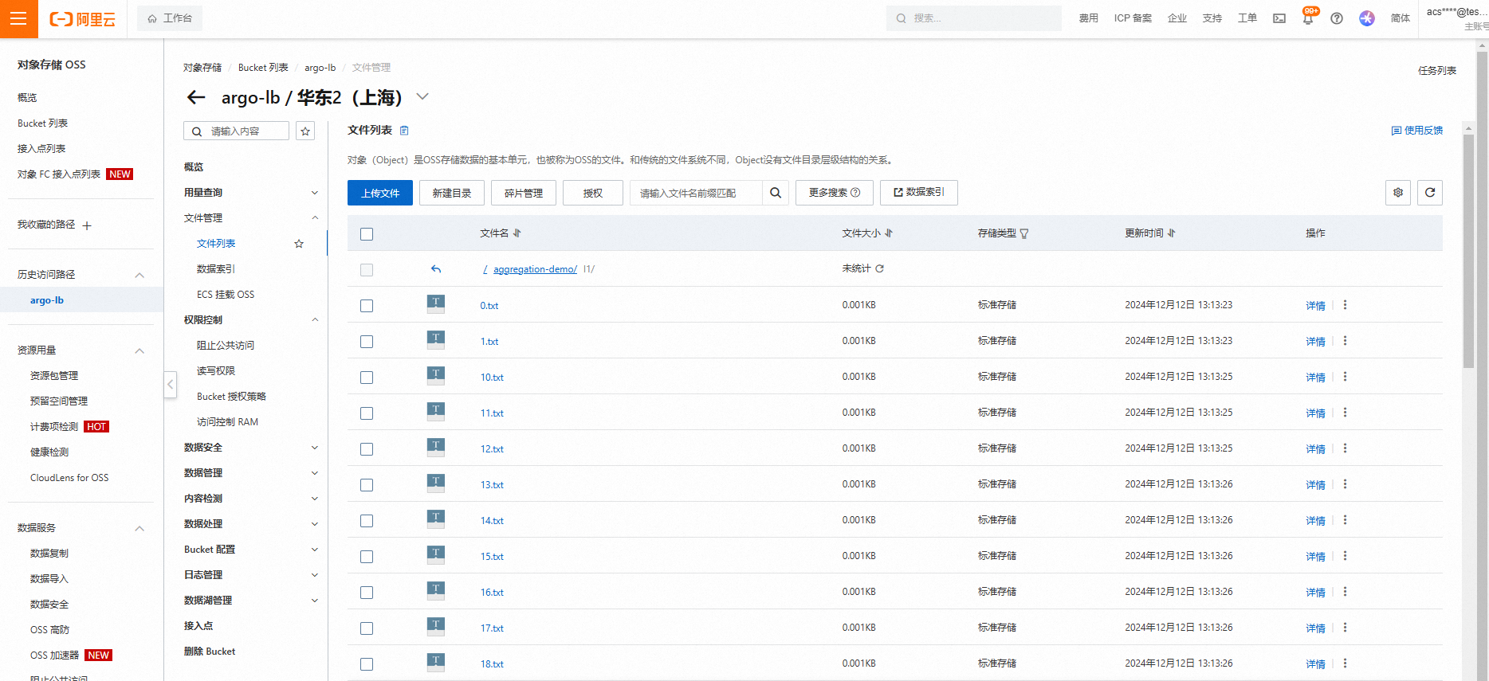Focus the file name prefix search field
This screenshot has height=681, width=1489.
pos(696,193)
